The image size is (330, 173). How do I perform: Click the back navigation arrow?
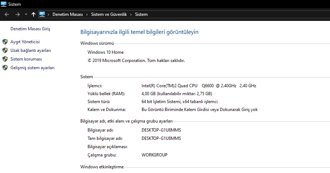tap(7, 14)
